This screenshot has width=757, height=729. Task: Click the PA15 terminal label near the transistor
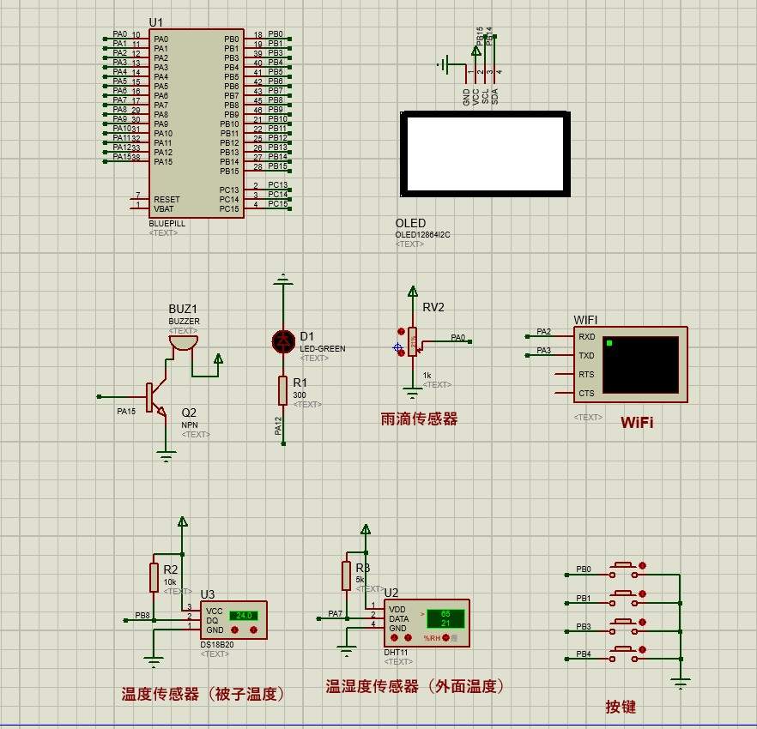[126, 412]
